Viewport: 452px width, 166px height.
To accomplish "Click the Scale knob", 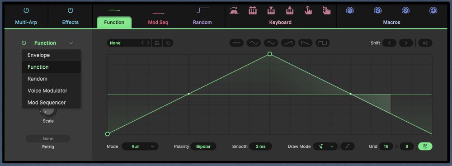I will tap(48, 111).
